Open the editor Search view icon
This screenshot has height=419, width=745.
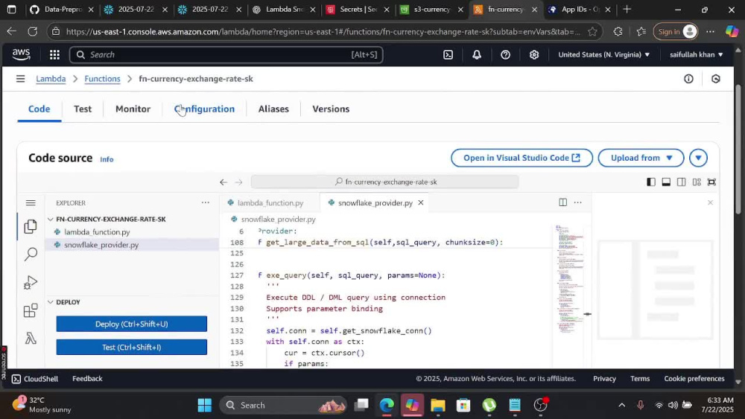click(x=31, y=255)
